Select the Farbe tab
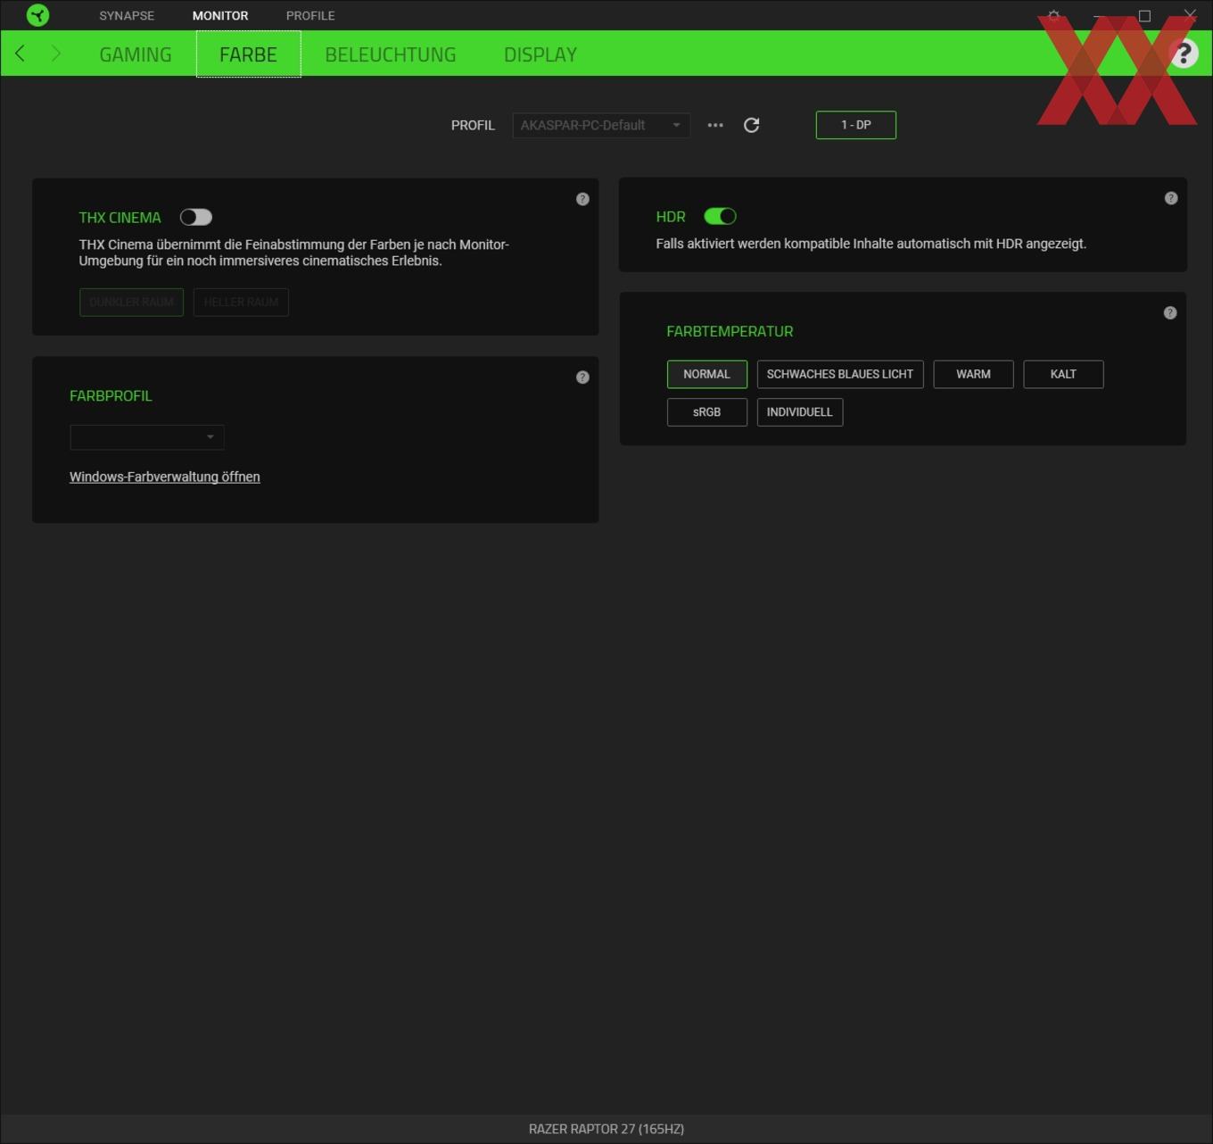This screenshot has width=1213, height=1144. tap(248, 54)
